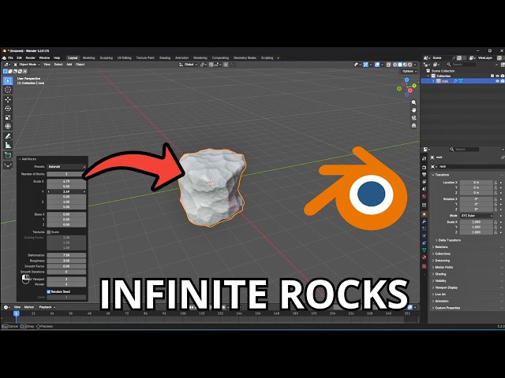Open the Presets Asteroid dropdown

(x=66, y=167)
